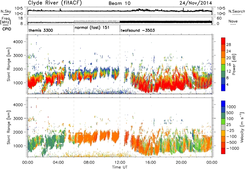Select the "normal (fast) 151" CPID entry
245x169 pixels.
[x=92, y=27]
